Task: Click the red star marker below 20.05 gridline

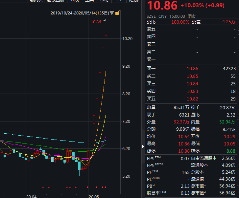Action: [88, 187]
